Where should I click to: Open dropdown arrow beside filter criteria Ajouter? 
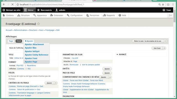tap(56, 83)
